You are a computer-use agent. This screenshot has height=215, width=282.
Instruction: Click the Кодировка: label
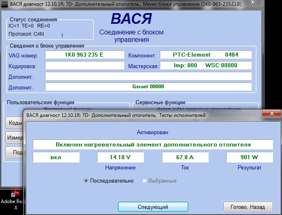(x=22, y=66)
